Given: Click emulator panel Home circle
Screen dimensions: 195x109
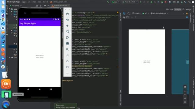Looking at the screenshot, I should (67, 61).
